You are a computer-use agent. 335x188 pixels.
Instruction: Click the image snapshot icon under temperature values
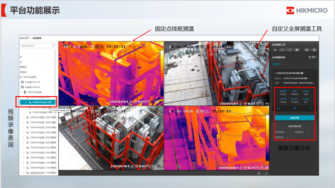click(x=278, y=108)
